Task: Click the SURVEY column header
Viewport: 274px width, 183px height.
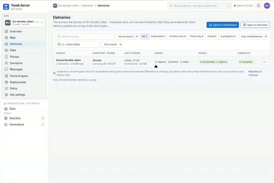Action: pyautogui.click(x=61, y=53)
